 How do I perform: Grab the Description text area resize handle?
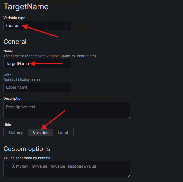(x=129, y=116)
